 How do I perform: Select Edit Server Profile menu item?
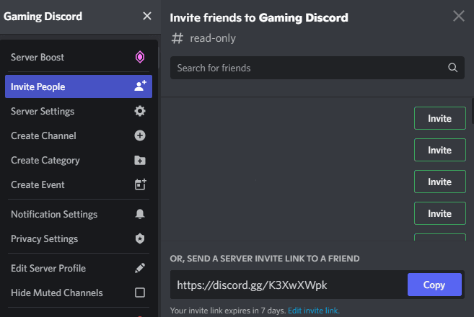79,268
